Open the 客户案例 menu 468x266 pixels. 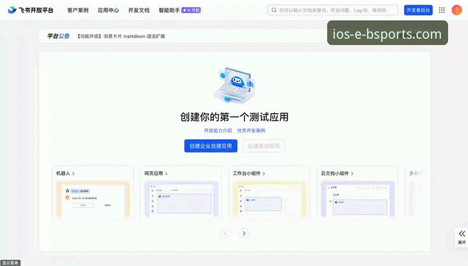(78, 10)
